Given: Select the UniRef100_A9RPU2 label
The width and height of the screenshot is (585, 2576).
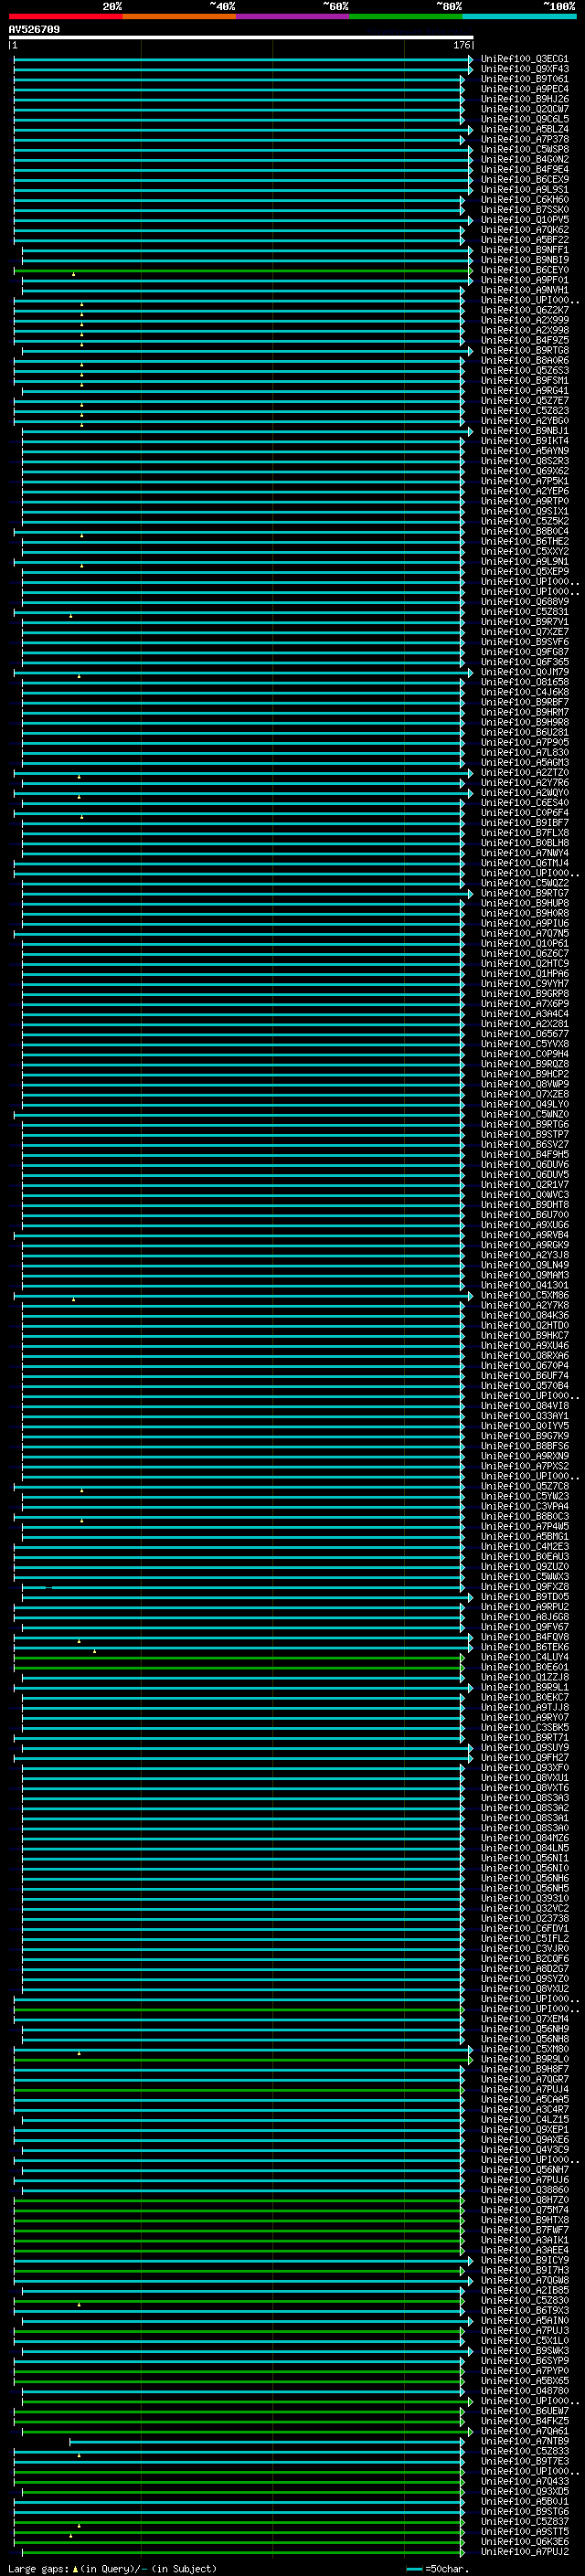Looking at the screenshot, I should coord(524,1606).
